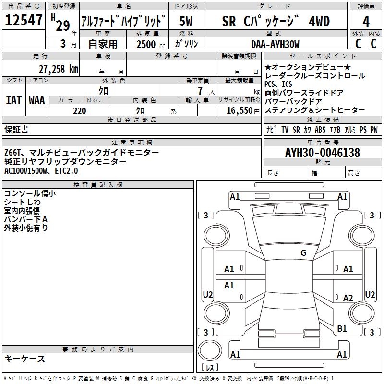Select inspector note シートしわ
This screenshot has width=384, height=384.
[22, 202]
